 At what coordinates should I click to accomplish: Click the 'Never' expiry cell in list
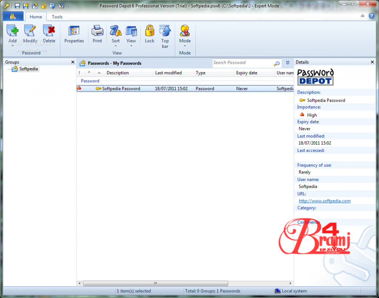[242, 89]
